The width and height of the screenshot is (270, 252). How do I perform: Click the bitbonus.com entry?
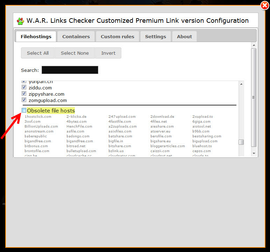(36, 146)
